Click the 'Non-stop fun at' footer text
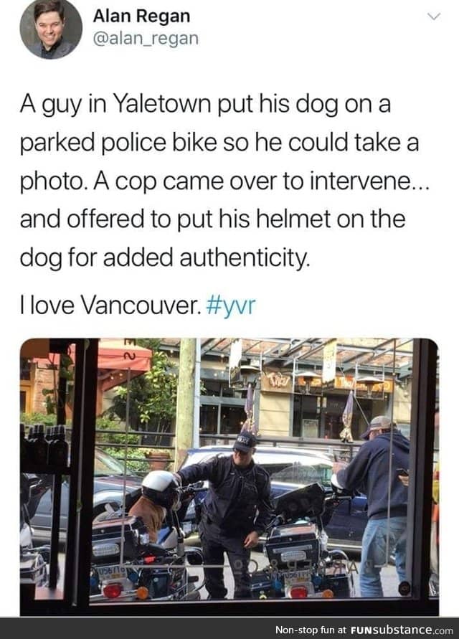459x639 pixels. (x=311, y=630)
